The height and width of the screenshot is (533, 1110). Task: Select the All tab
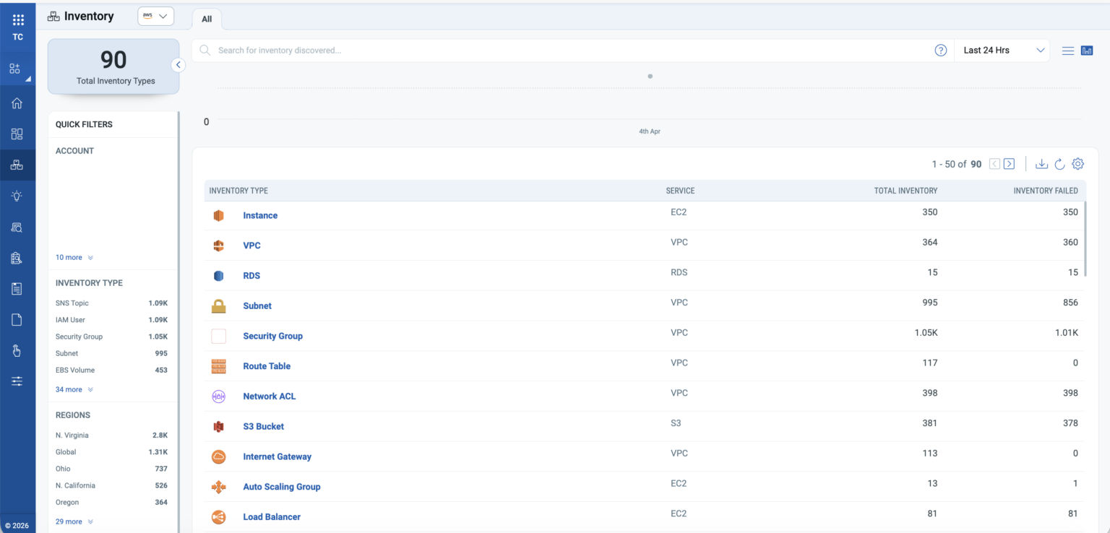coord(207,19)
